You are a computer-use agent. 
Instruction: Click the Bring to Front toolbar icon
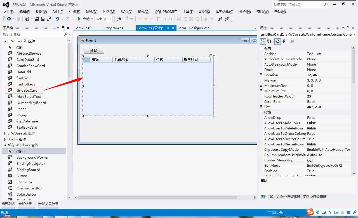pos(220,19)
